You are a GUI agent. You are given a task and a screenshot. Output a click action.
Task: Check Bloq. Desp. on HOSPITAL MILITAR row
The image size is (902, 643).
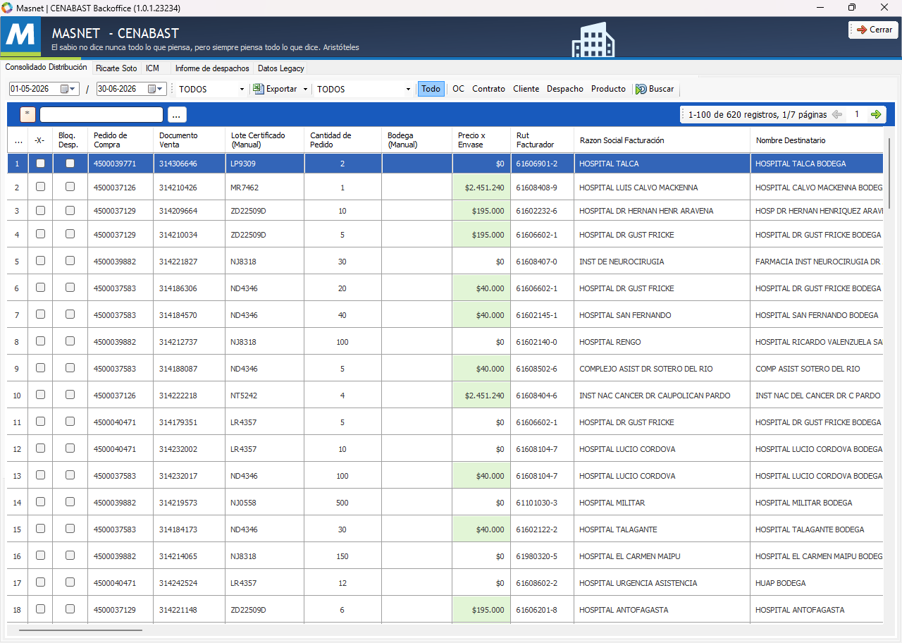pos(70,502)
